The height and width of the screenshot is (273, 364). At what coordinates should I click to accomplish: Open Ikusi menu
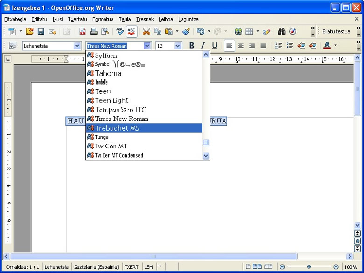(x=57, y=19)
